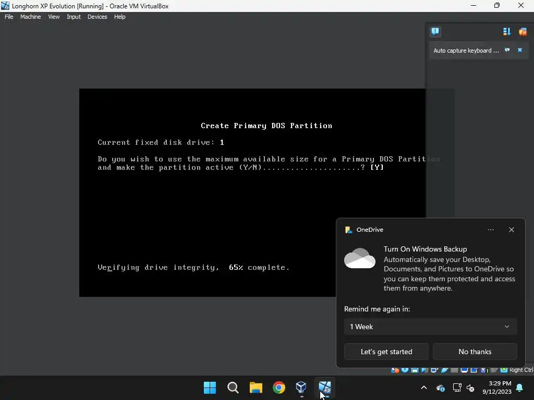Click the Create Primary DOS Partition title text

coord(266,126)
